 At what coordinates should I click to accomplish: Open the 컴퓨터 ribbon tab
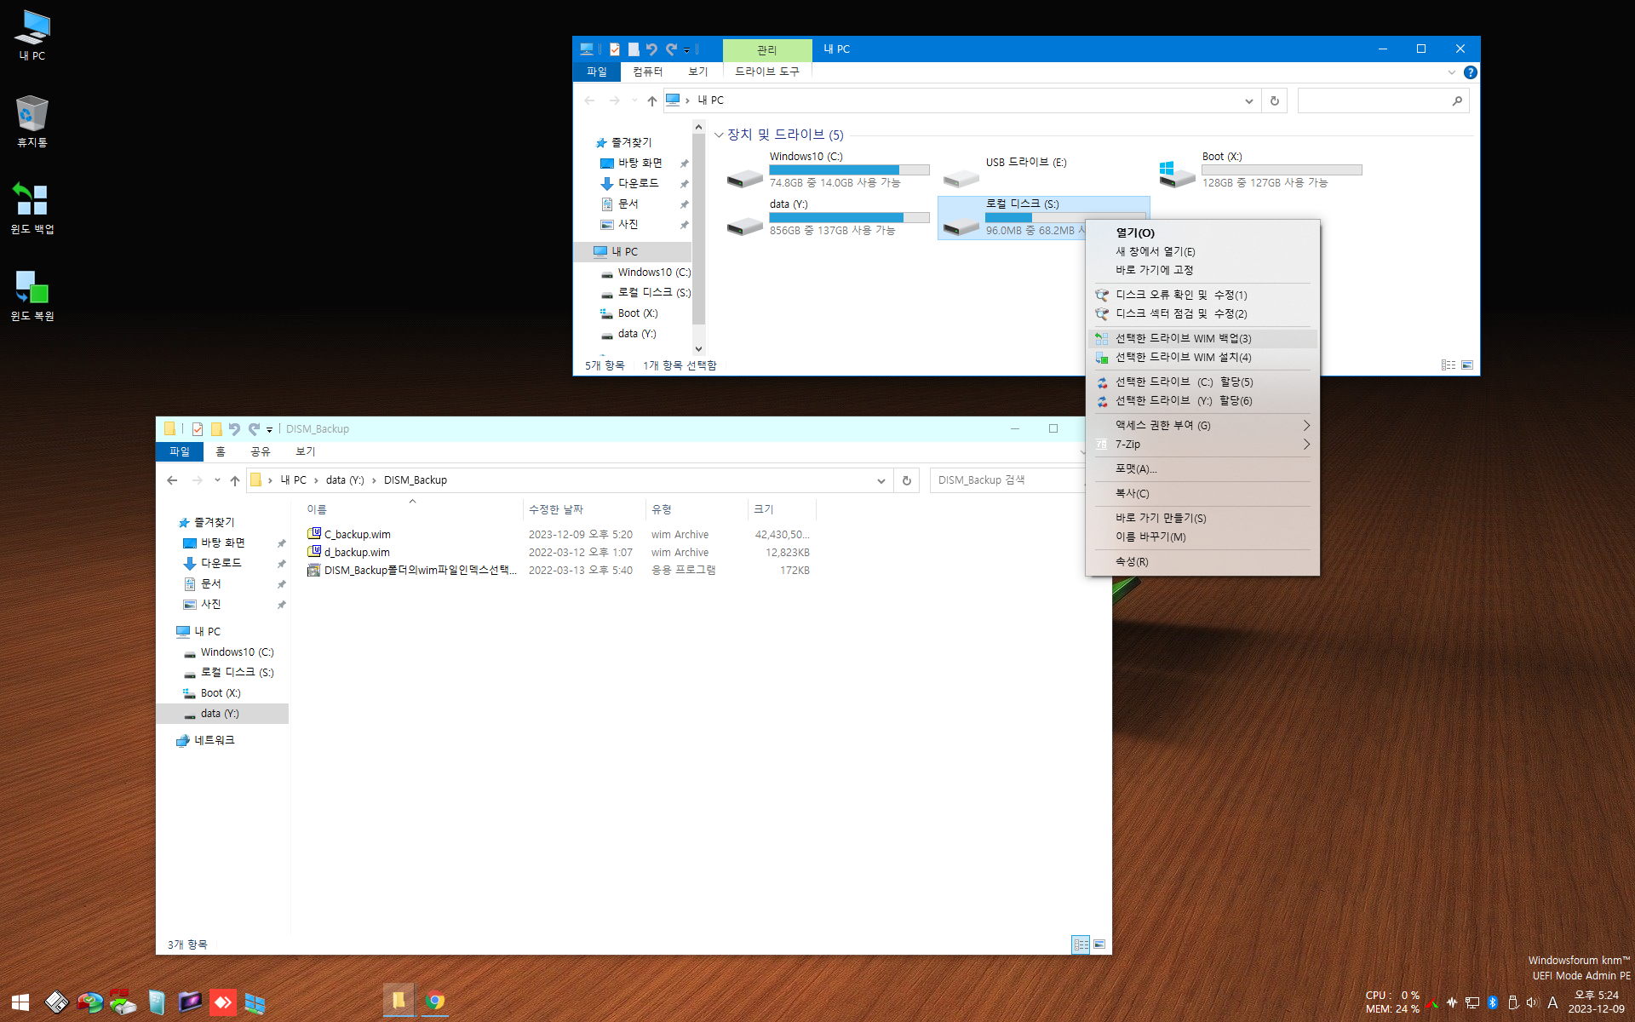648,72
